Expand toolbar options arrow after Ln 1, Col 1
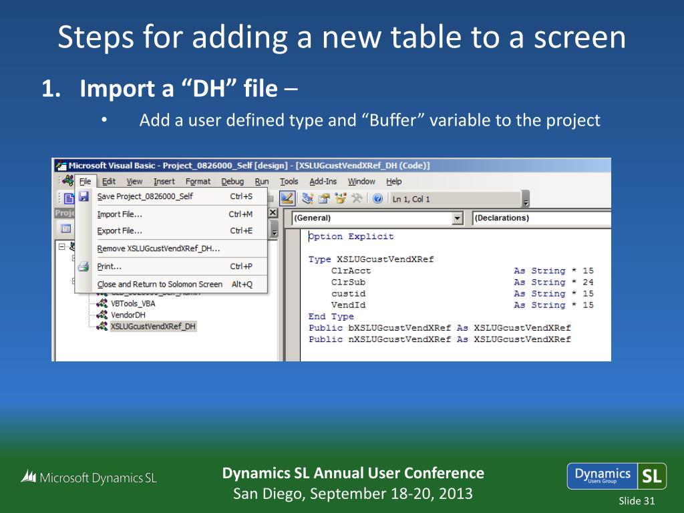The height and width of the screenshot is (513, 684). click(x=526, y=199)
